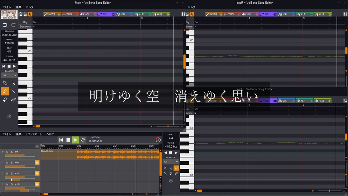This screenshot has height=196, width=348.
Task: Solo the subR track
Action: pos(12,184)
